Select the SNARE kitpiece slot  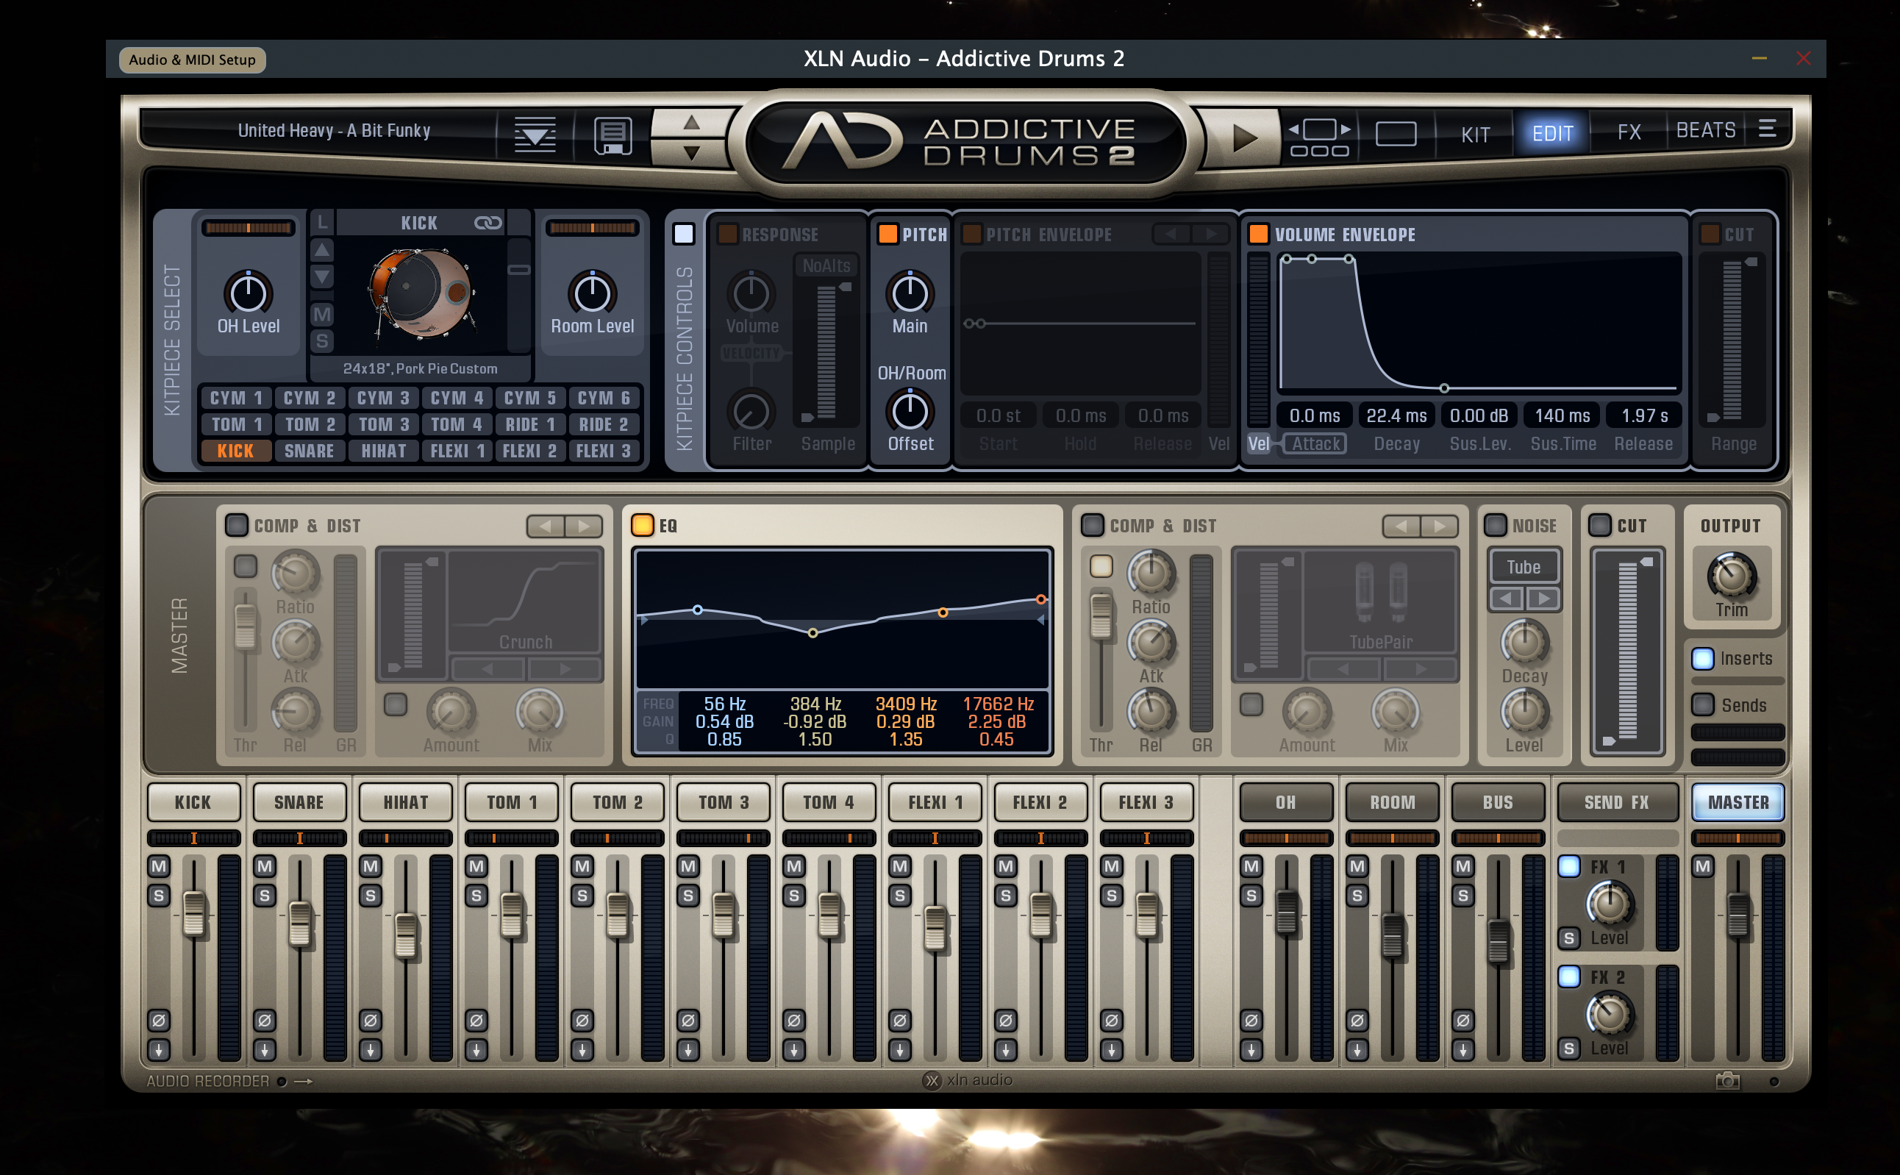tap(309, 451)
